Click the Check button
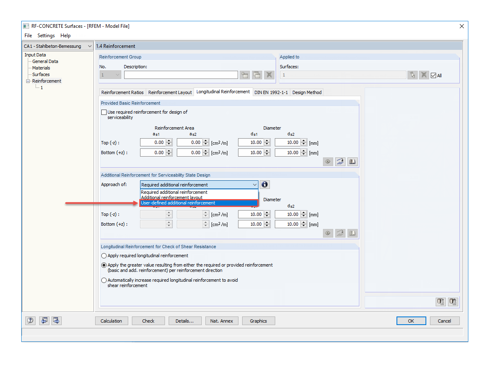 click(148, 321)
